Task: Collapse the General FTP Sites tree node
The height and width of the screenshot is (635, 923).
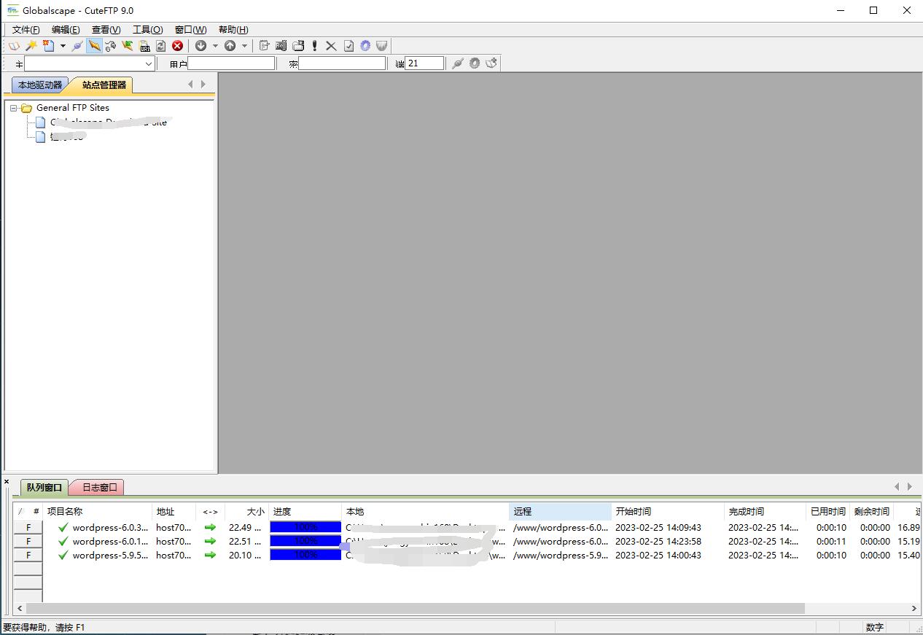Action: click(x=14, y=108)
